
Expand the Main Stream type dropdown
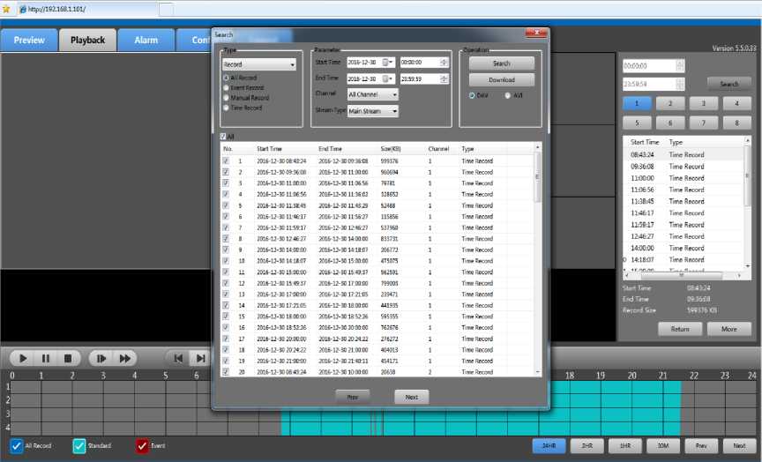pyautogui.click(x=372, y=111)
